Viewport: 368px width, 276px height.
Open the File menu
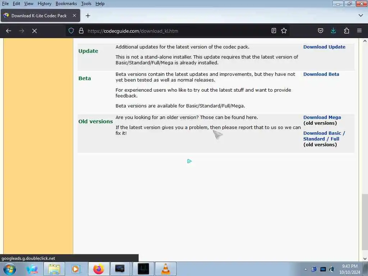pyautogui.click(x=5, y=4)
